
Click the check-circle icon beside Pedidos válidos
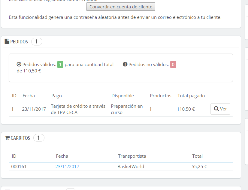click(19, 64)
